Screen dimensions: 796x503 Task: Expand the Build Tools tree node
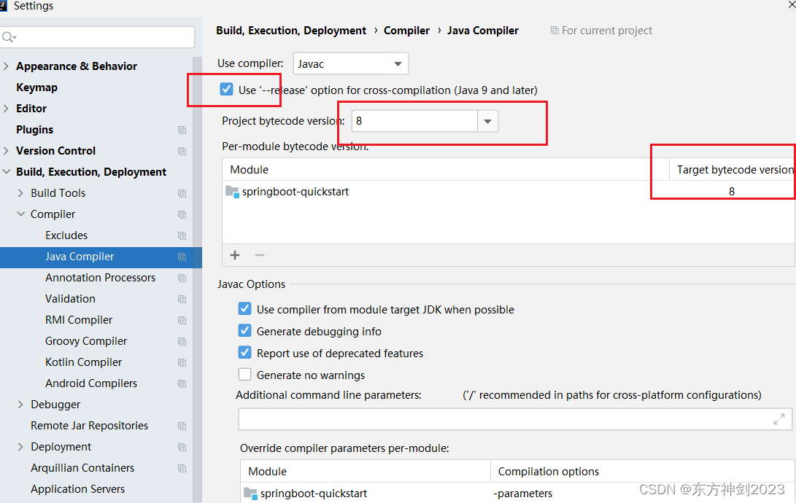[20, 193]
